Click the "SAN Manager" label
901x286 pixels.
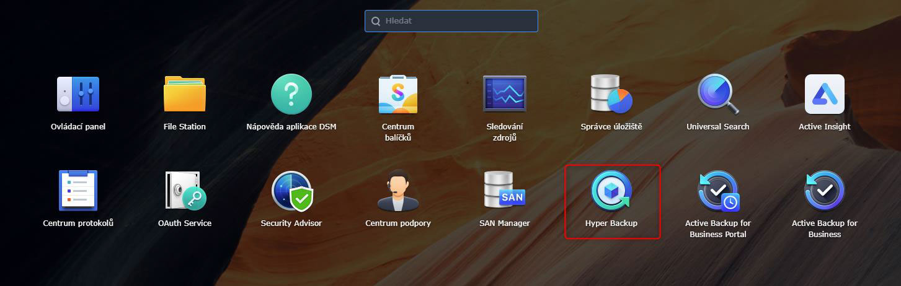point(505,223)
